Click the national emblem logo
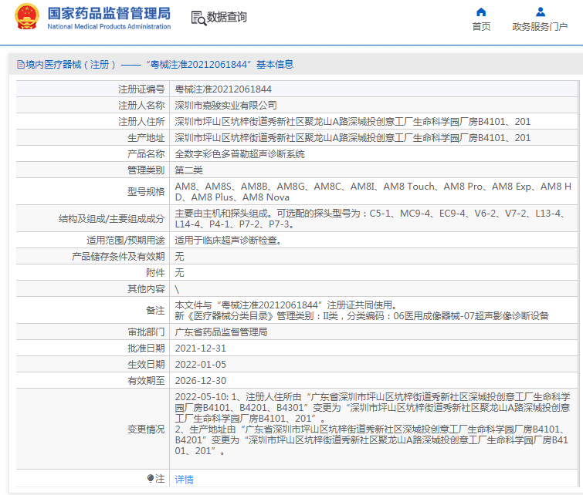 (x=25, y=17)
